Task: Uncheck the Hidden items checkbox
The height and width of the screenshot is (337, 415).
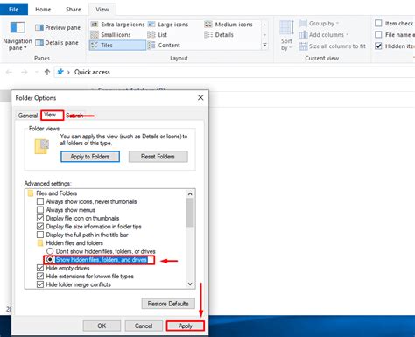Action: (x=378, y=46)
